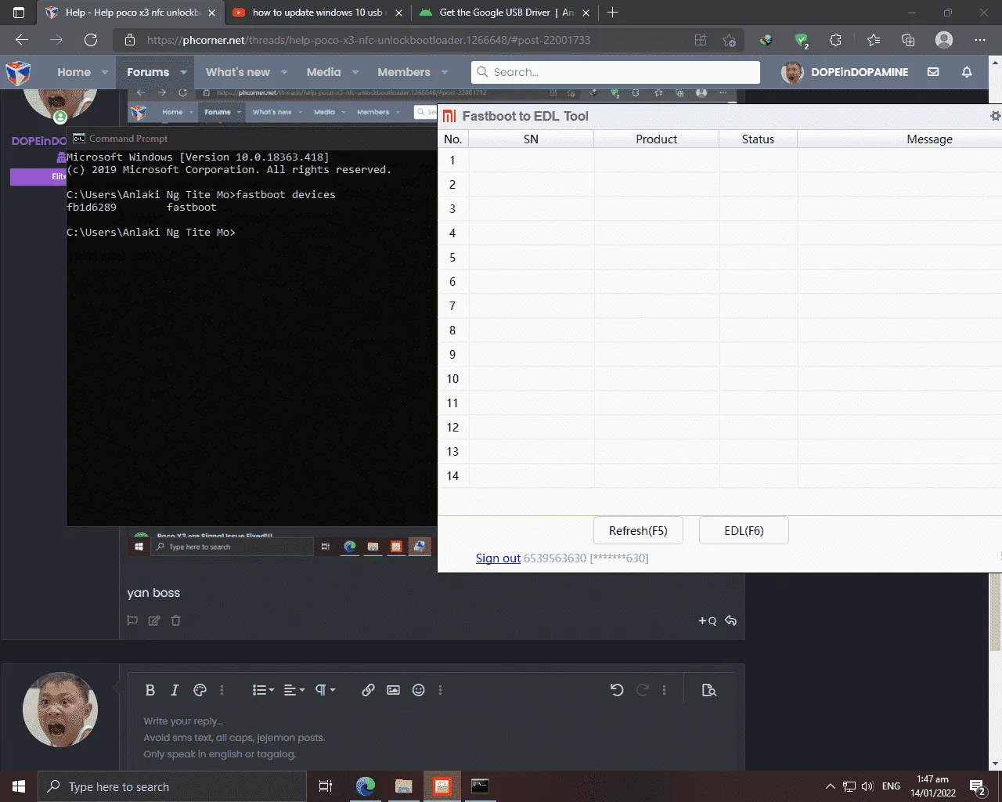Click the Sign out link in Fastboot tool
This screenshot has height=802, width=1002.
[498, 558]
